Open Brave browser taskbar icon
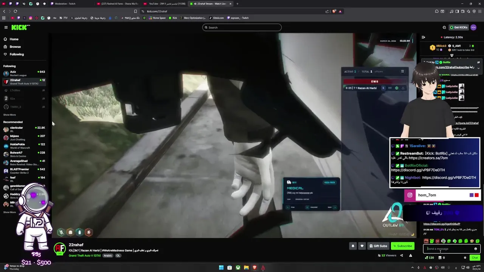The height and width of the screenshot is (272, 484). click(x=254, y=267)
